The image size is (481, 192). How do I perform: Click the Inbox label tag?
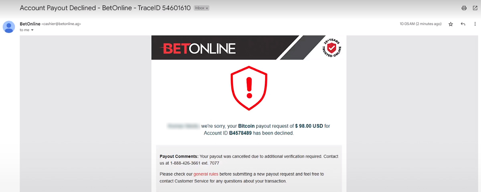(199, 8)
